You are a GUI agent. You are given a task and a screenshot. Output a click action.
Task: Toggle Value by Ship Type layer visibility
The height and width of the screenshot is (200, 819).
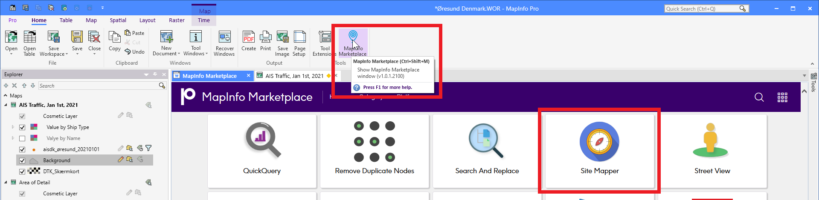pyautogui.click(x=22, y=127)
